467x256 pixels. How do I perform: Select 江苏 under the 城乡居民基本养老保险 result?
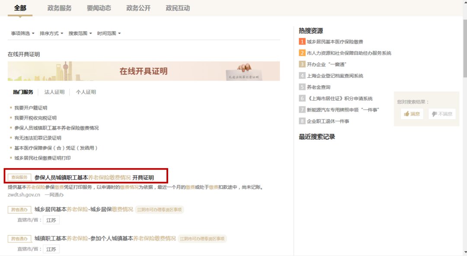click(51, 220)
